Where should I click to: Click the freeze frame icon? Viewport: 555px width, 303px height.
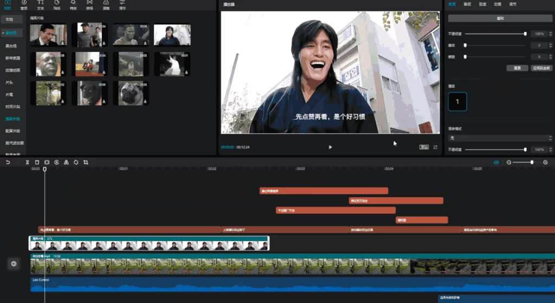[x=47, y=162]
